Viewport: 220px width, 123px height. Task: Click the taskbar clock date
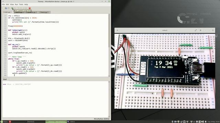(213, 122)
